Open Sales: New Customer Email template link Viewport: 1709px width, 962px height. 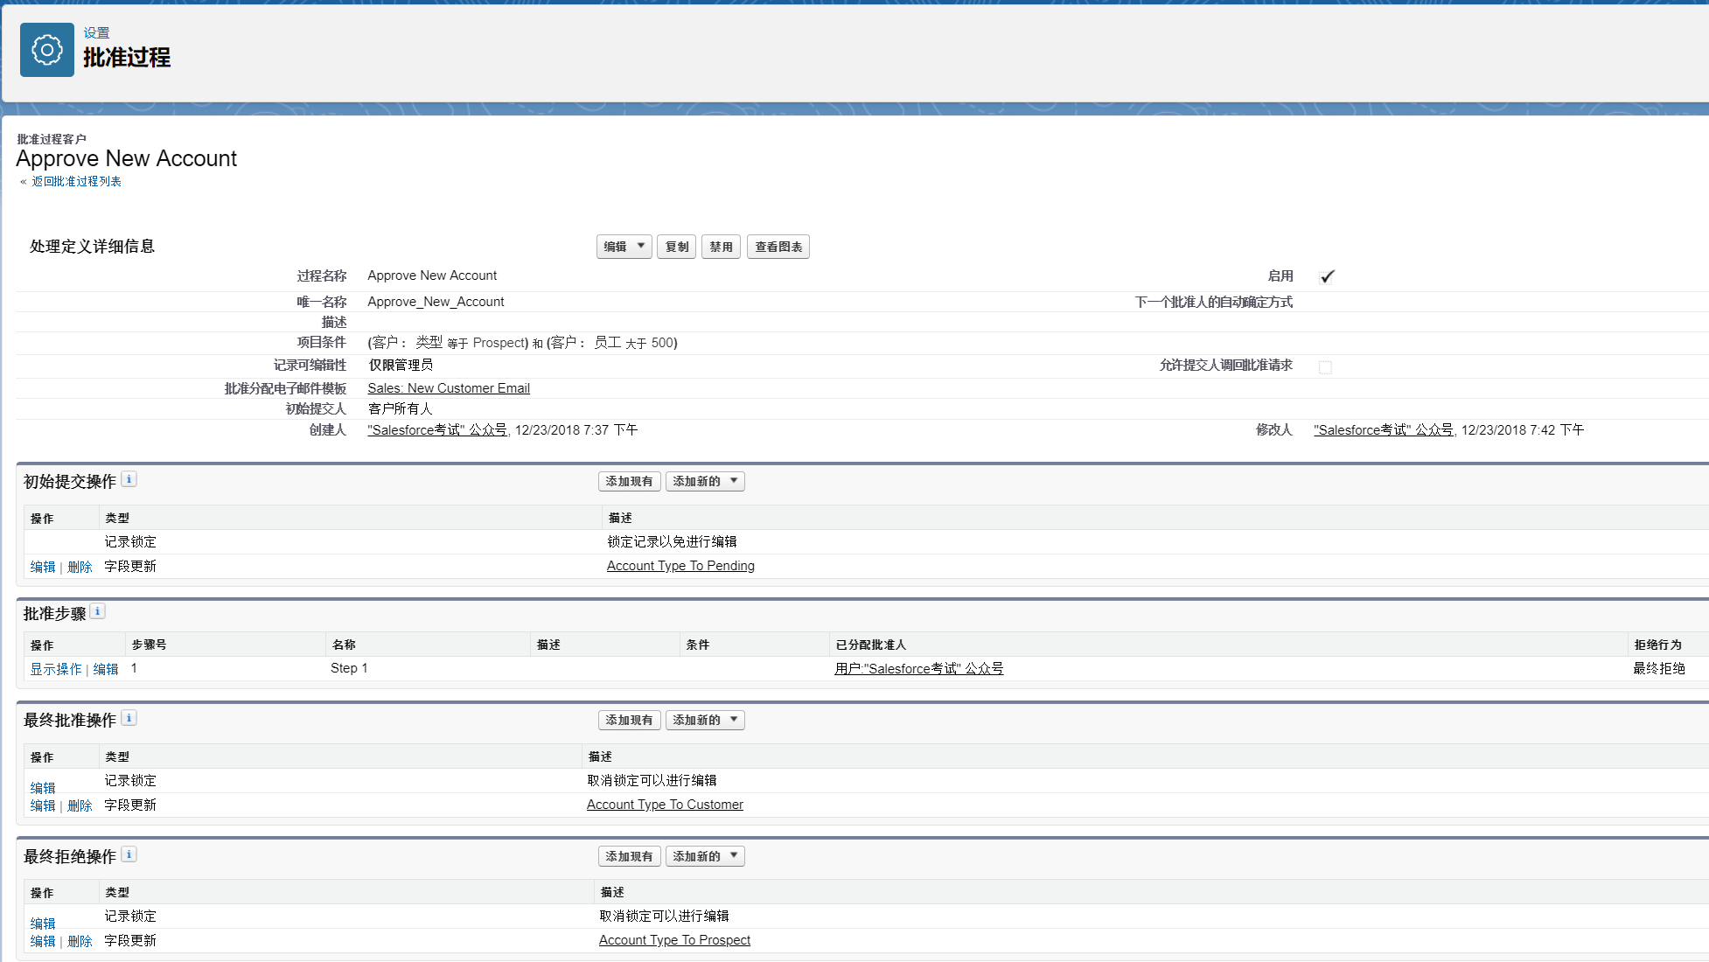coord(448,388)
